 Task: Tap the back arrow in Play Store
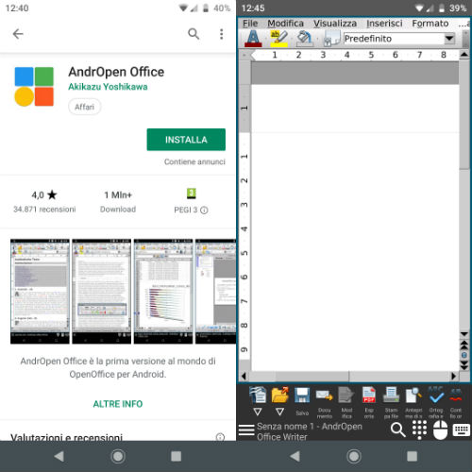(x=18, y=34)
